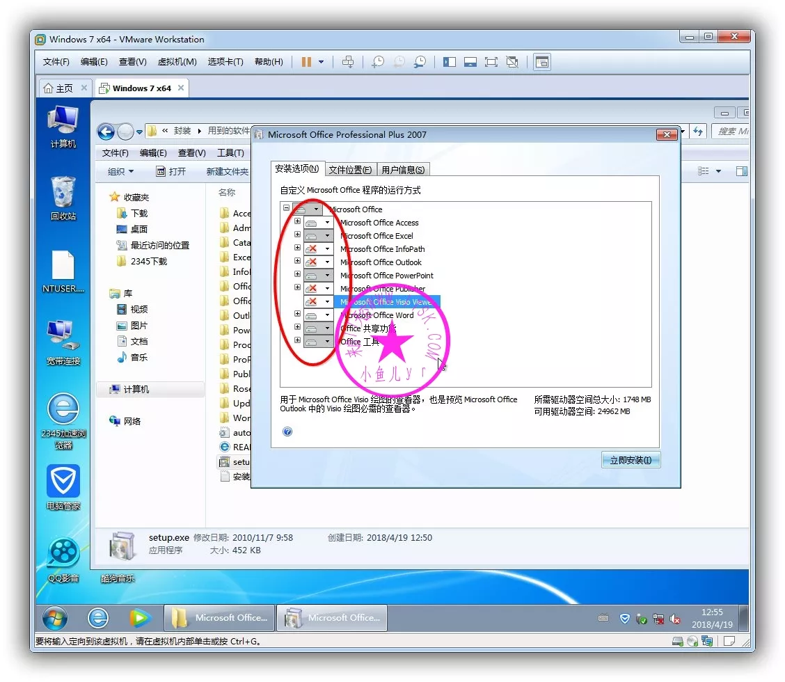This screenshot has height=682, width=785.
Task: Click the take snapshot clock icon
Action: (x=377, y=62)
